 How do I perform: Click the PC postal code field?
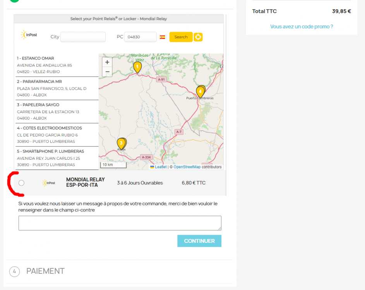pyautogui.click(x=141, y=37)
